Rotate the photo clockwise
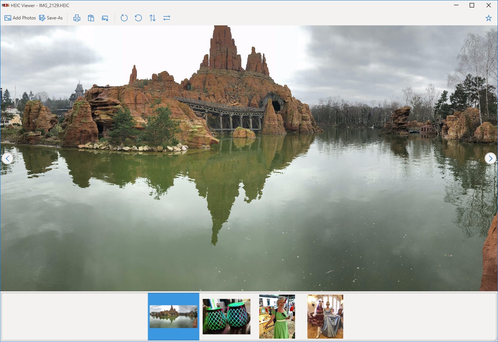The width and height of the screenshot is (498, 342). 124,18
